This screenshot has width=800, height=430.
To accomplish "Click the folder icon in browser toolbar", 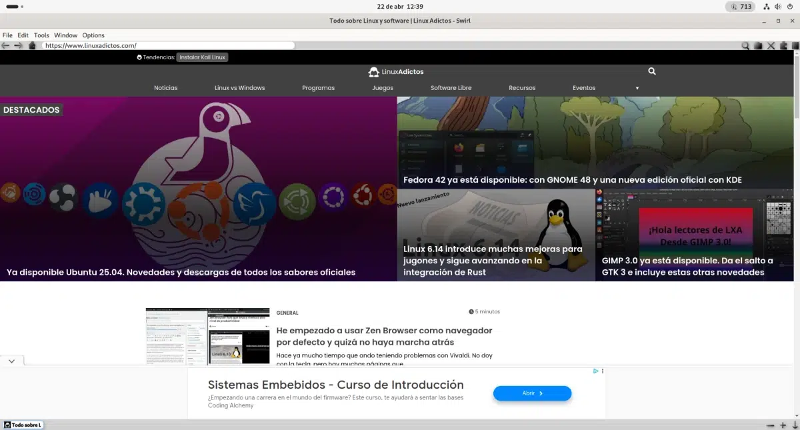I will [x=759, y=45].
